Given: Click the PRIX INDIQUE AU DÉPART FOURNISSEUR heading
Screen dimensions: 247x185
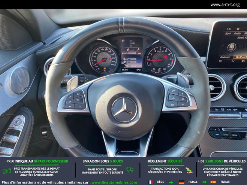Looking at the screenshot, I should (x=37, y=161).
